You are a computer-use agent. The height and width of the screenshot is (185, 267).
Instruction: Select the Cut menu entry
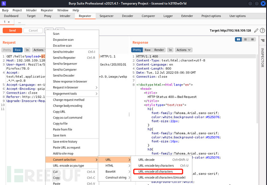click(72, 172)
